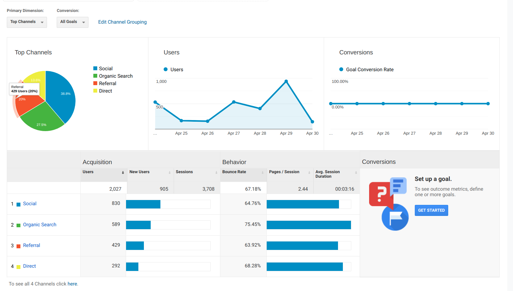Click the yellow Direct legend square beside the pie
This screenshot has height=291, width=513.
pos(95,91)
